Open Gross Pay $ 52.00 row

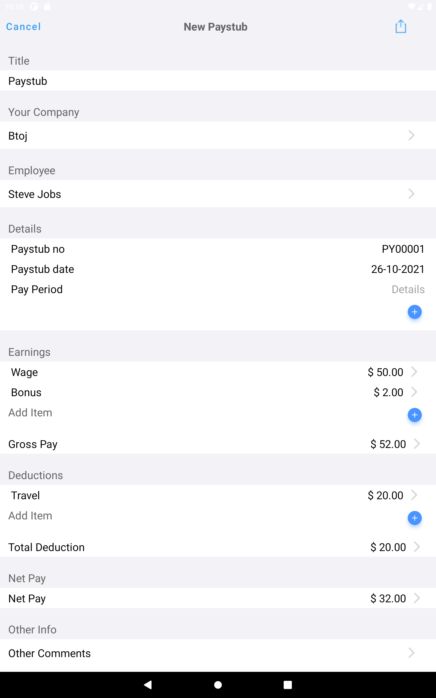tap(218, 444)
